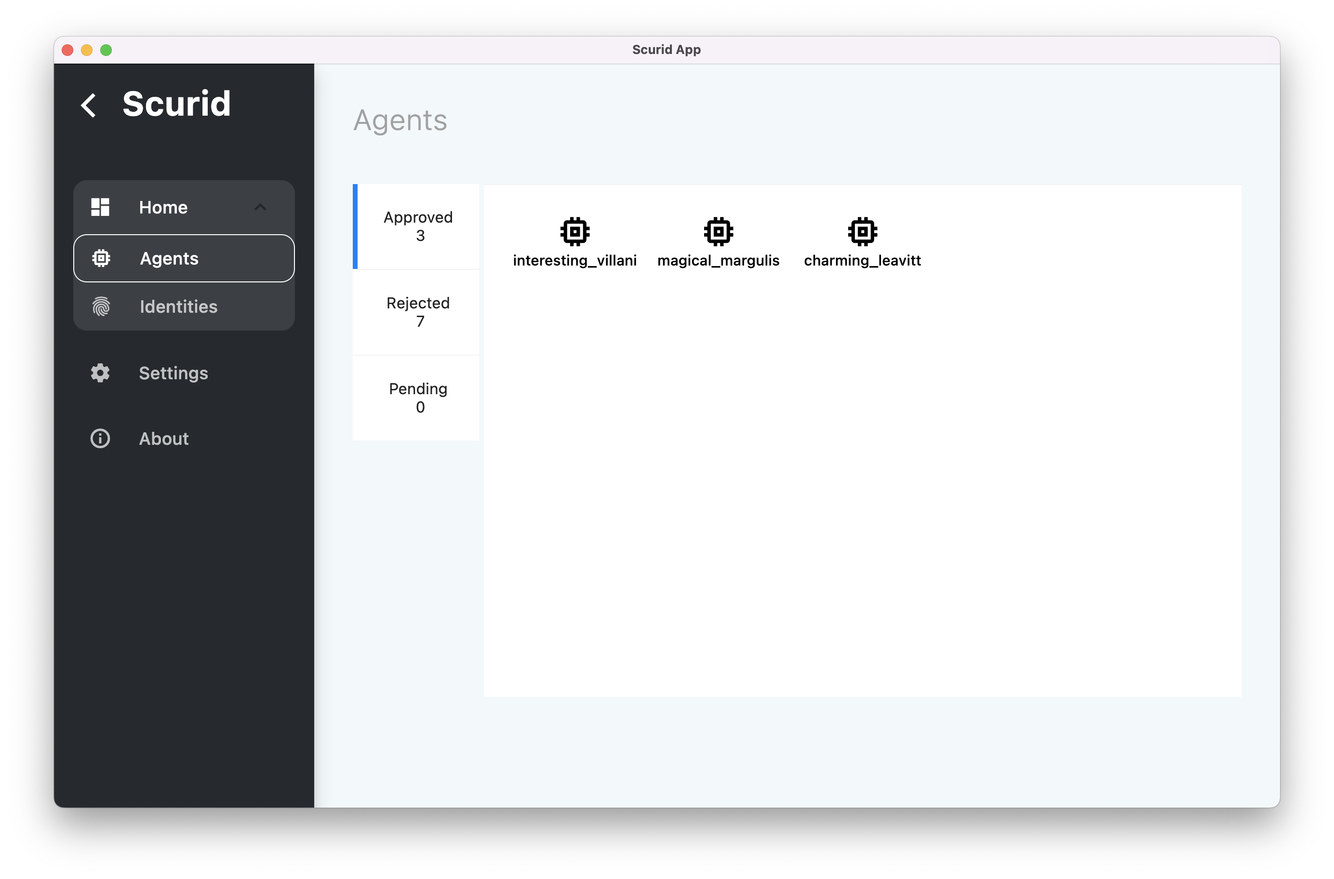
Task: Collapse the Home menu chevron
Action: coord(260,207)
